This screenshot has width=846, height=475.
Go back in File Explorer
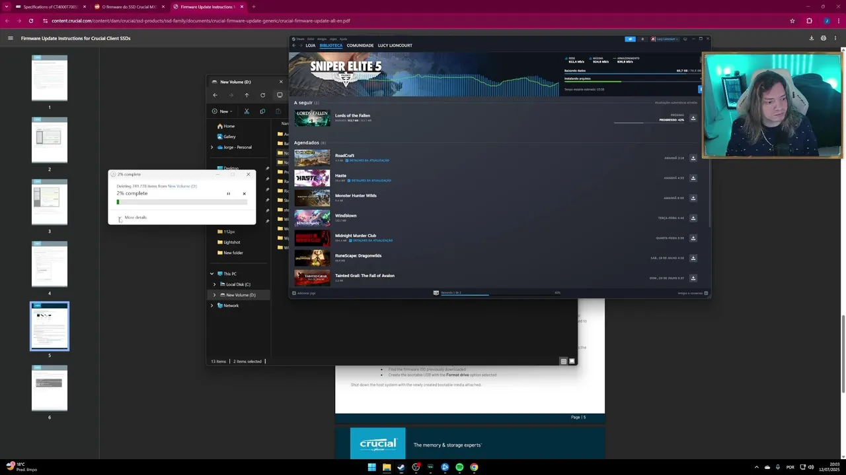(215, 95)
